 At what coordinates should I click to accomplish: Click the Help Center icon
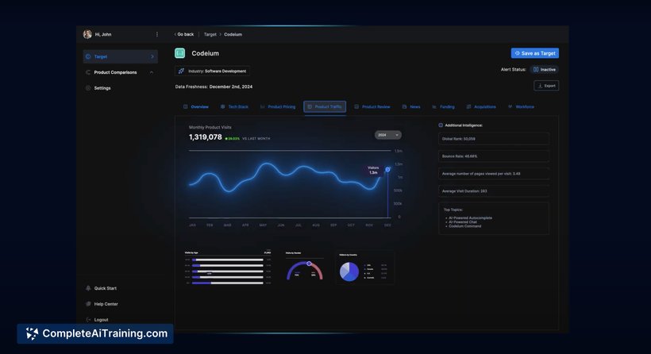[x=88, y=304]
